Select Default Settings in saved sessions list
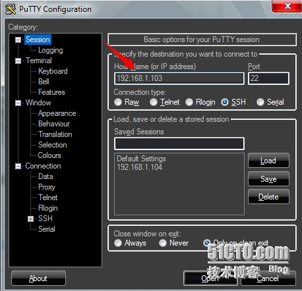Viewport: 302px width, 291px height. (x=141, y=159)
